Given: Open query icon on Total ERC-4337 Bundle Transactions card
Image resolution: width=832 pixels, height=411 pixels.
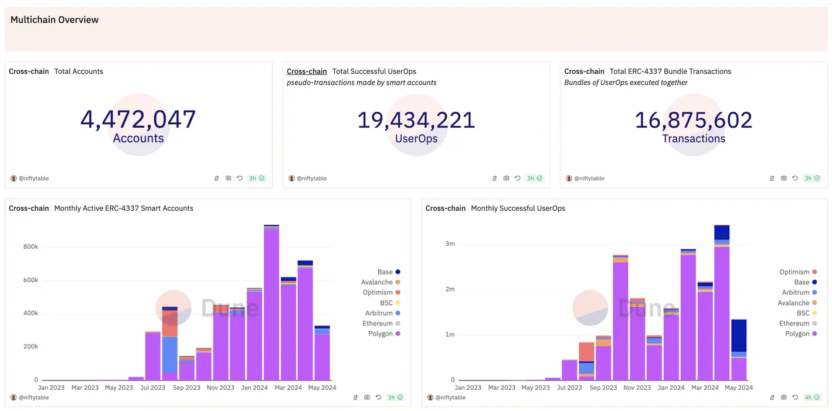Looking at the screenshot, I should (x=772, y=178).
